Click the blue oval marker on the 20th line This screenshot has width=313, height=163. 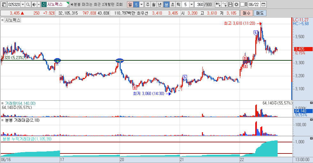click(120, 61)
